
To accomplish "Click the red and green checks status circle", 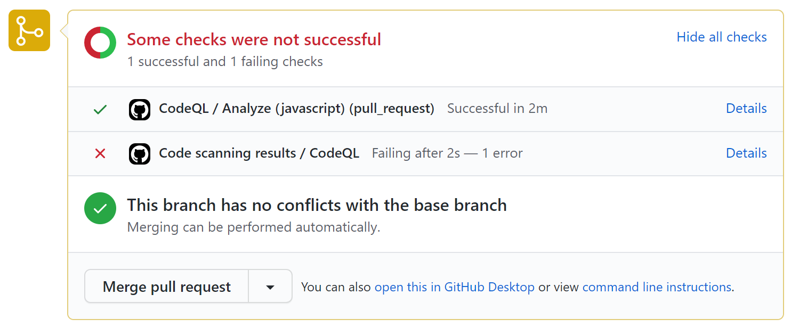I will [x=100, y=43].
